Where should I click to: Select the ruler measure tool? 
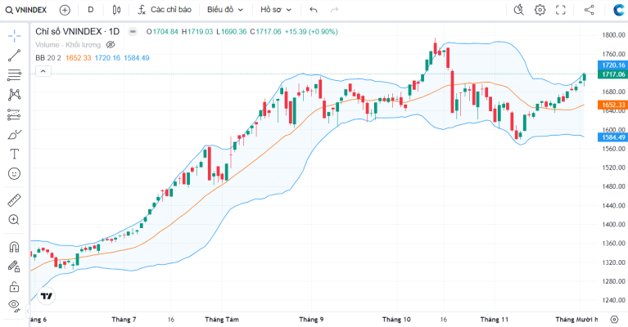pos(14,200)
